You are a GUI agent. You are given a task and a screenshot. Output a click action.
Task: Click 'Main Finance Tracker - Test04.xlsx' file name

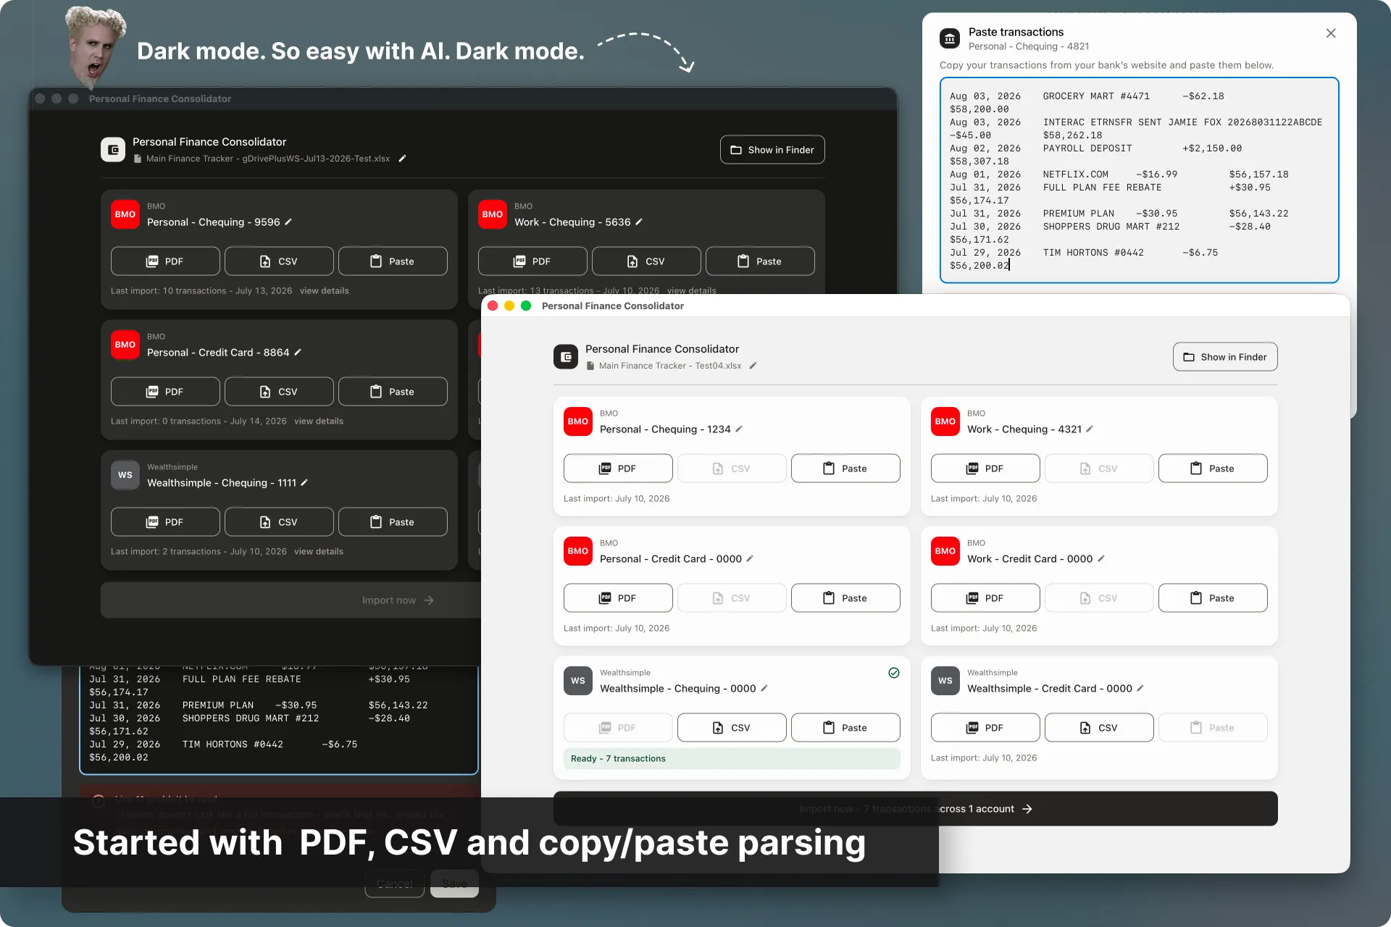(x=670, y=366)
